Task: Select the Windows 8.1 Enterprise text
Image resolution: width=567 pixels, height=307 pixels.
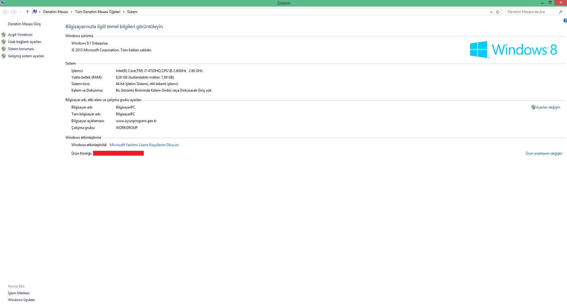Action: pos(90,43)
